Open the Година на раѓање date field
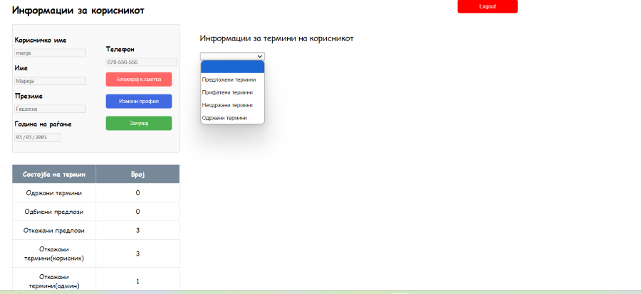The width and height of the screenshot is (641, 294). (x=37, y=137)
